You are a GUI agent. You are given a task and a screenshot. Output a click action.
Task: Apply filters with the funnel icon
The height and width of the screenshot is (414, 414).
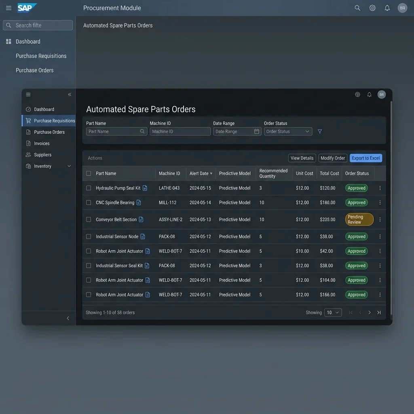click(319, 131)
